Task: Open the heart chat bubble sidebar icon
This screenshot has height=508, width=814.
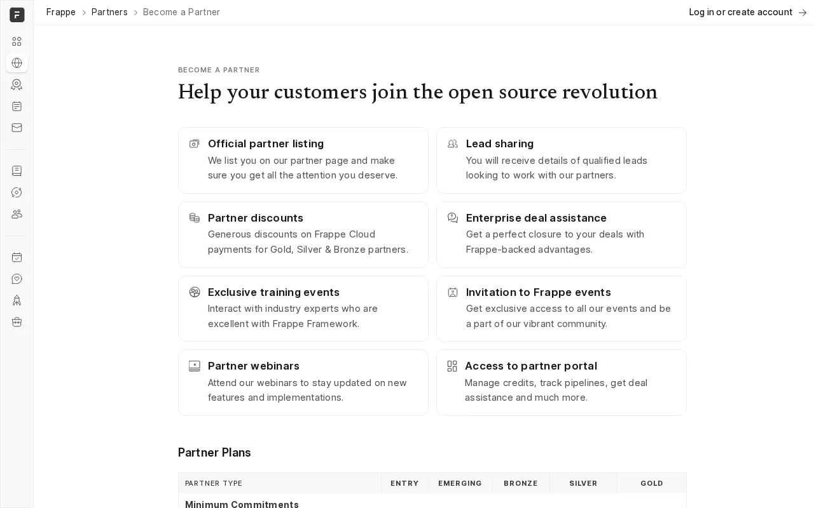Action: (x=17, y=279)
